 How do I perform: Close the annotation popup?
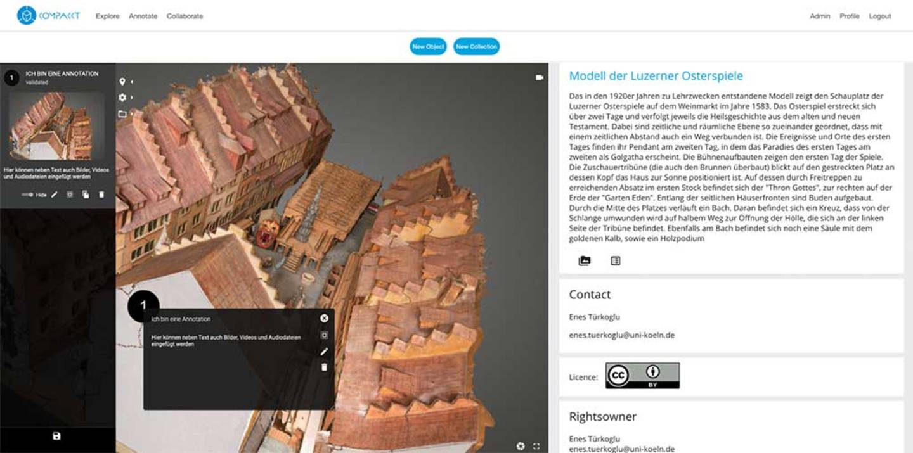[324, 318]
